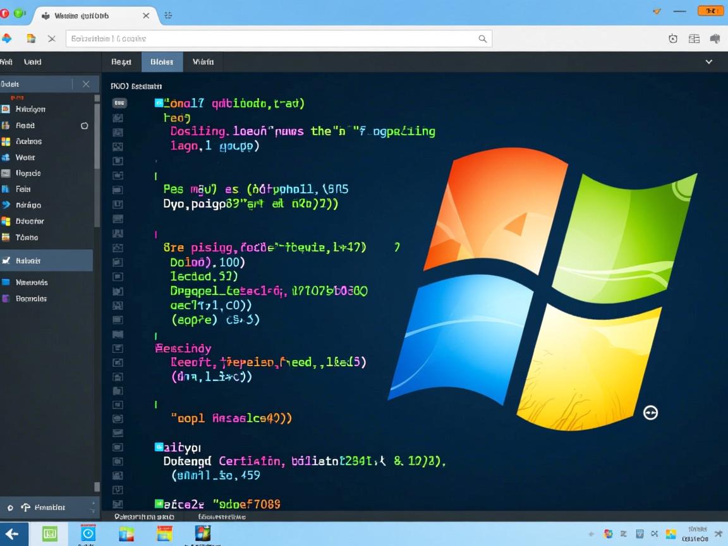This screenshot has width=728, height=546.
Task: Click the speech bubble icon in top-right toolbar
Action: (715, 39)
